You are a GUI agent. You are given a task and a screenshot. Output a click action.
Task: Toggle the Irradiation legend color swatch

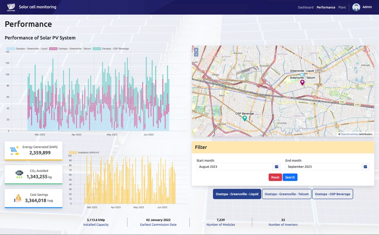point(73,153)
